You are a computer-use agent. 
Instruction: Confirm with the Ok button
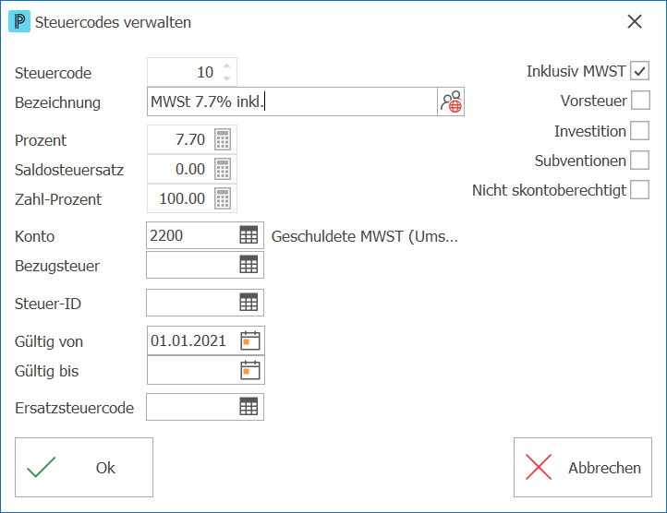pos(84,467)
